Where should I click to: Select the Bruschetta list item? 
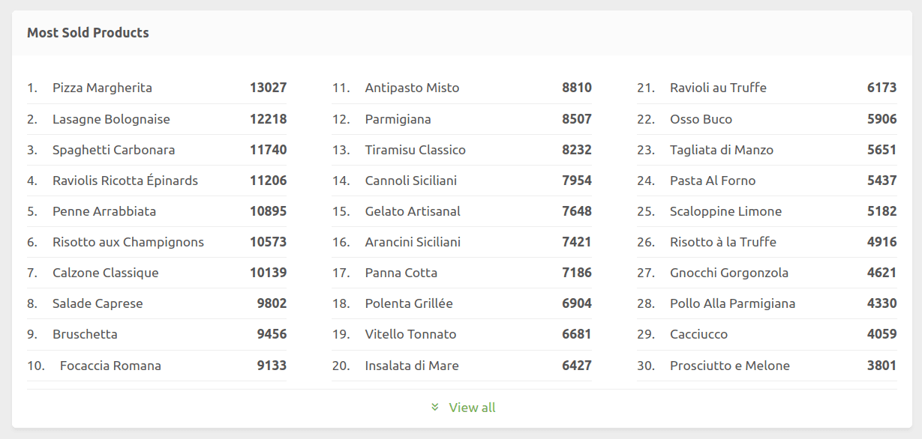tap(86, 334)
